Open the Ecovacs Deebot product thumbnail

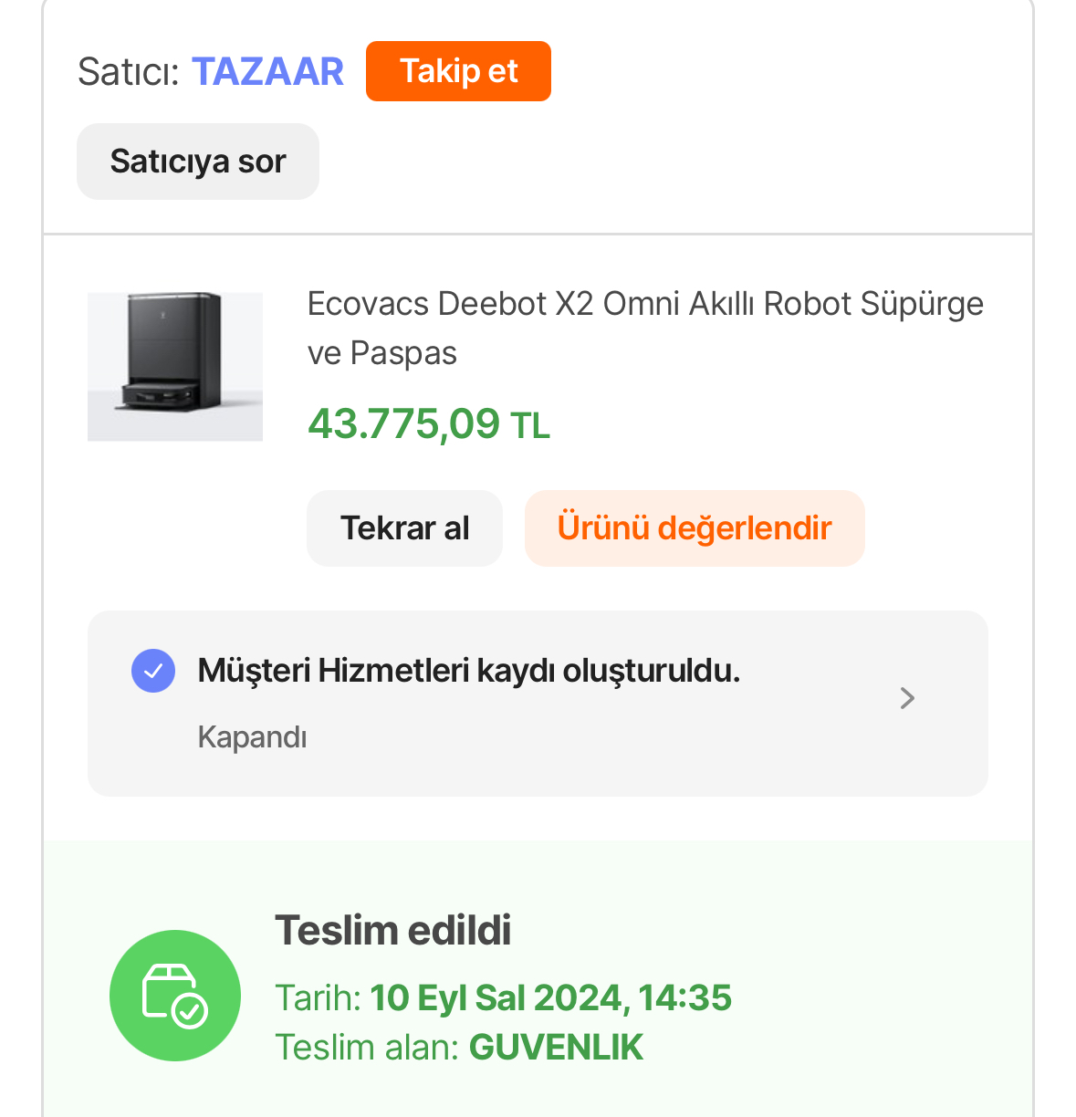pyautogui.click(x=175, y=367)
